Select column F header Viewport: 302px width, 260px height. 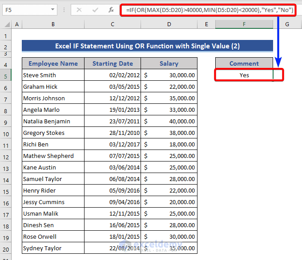coord(244,24)
